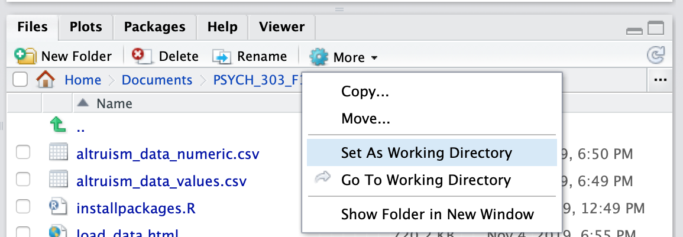Image resolution: width=683 pixels, height=237 pixels.
Task: Open the More dropdown arrow
Action: click(374, 58)
